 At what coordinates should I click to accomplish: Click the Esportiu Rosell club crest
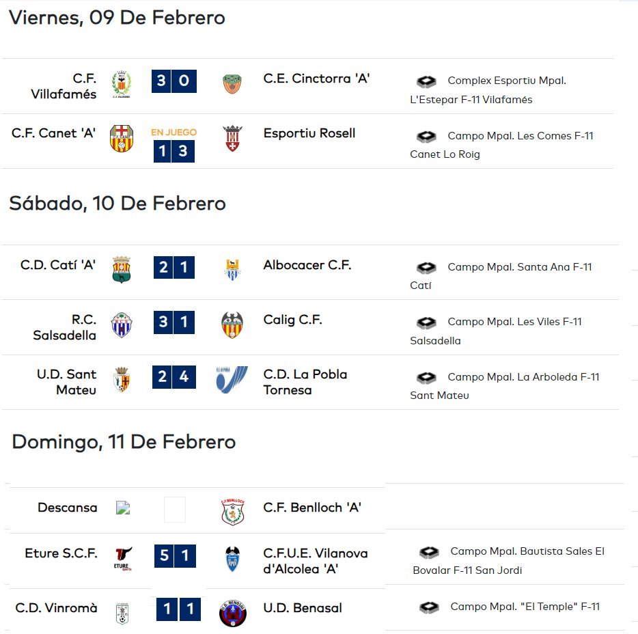[232, 139]
